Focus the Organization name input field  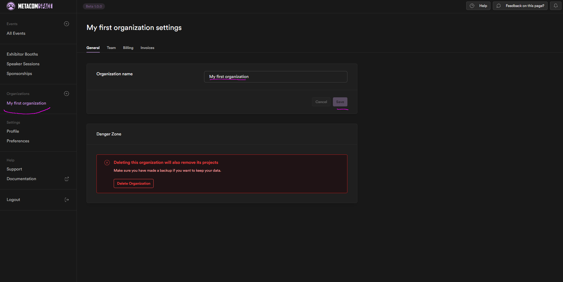click(x=275, y=77)
